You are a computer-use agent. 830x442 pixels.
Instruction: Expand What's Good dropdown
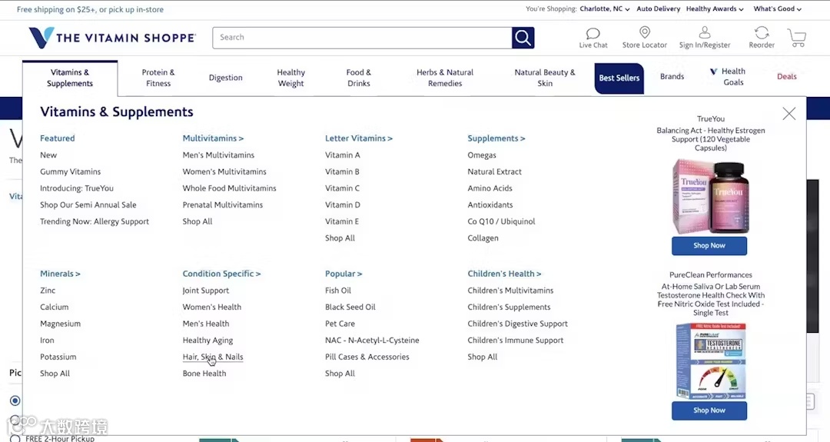click(x=777, y=9)
